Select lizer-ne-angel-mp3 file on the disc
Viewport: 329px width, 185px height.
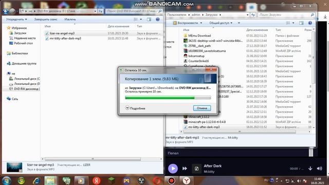pos(62,33)
